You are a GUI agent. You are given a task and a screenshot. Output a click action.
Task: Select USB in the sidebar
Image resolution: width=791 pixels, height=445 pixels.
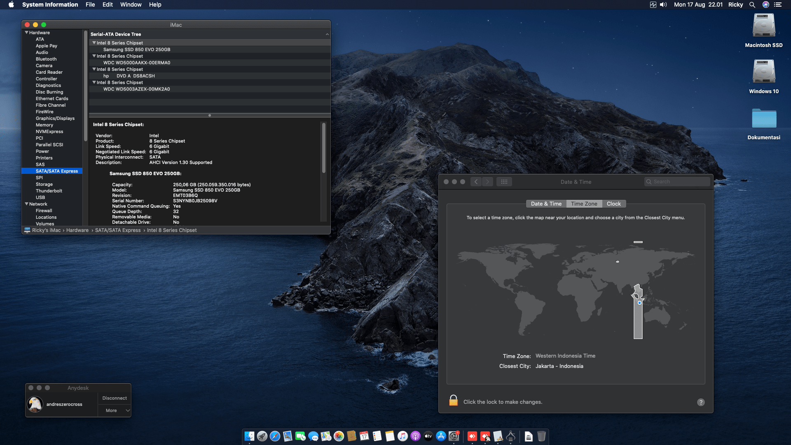(40, 197)
